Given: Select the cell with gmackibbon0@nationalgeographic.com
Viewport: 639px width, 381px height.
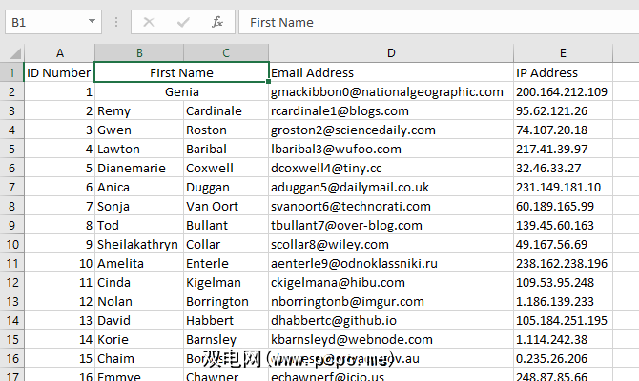Looking at the screenshot, I should click(391, 91).
